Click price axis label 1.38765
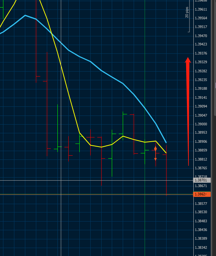Image resolution: width=216 pixels, height=256 pixels. coord(201,168)
